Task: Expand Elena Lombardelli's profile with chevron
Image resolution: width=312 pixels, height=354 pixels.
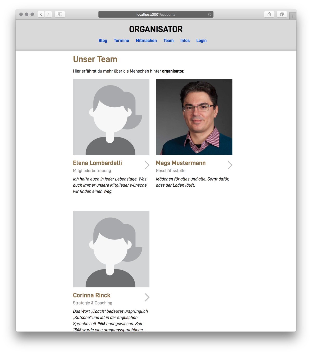Action: (147, 165)
